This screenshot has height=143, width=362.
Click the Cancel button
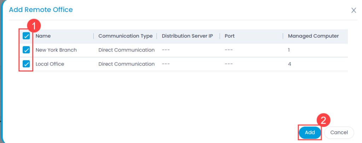click(x=339, y=132)
